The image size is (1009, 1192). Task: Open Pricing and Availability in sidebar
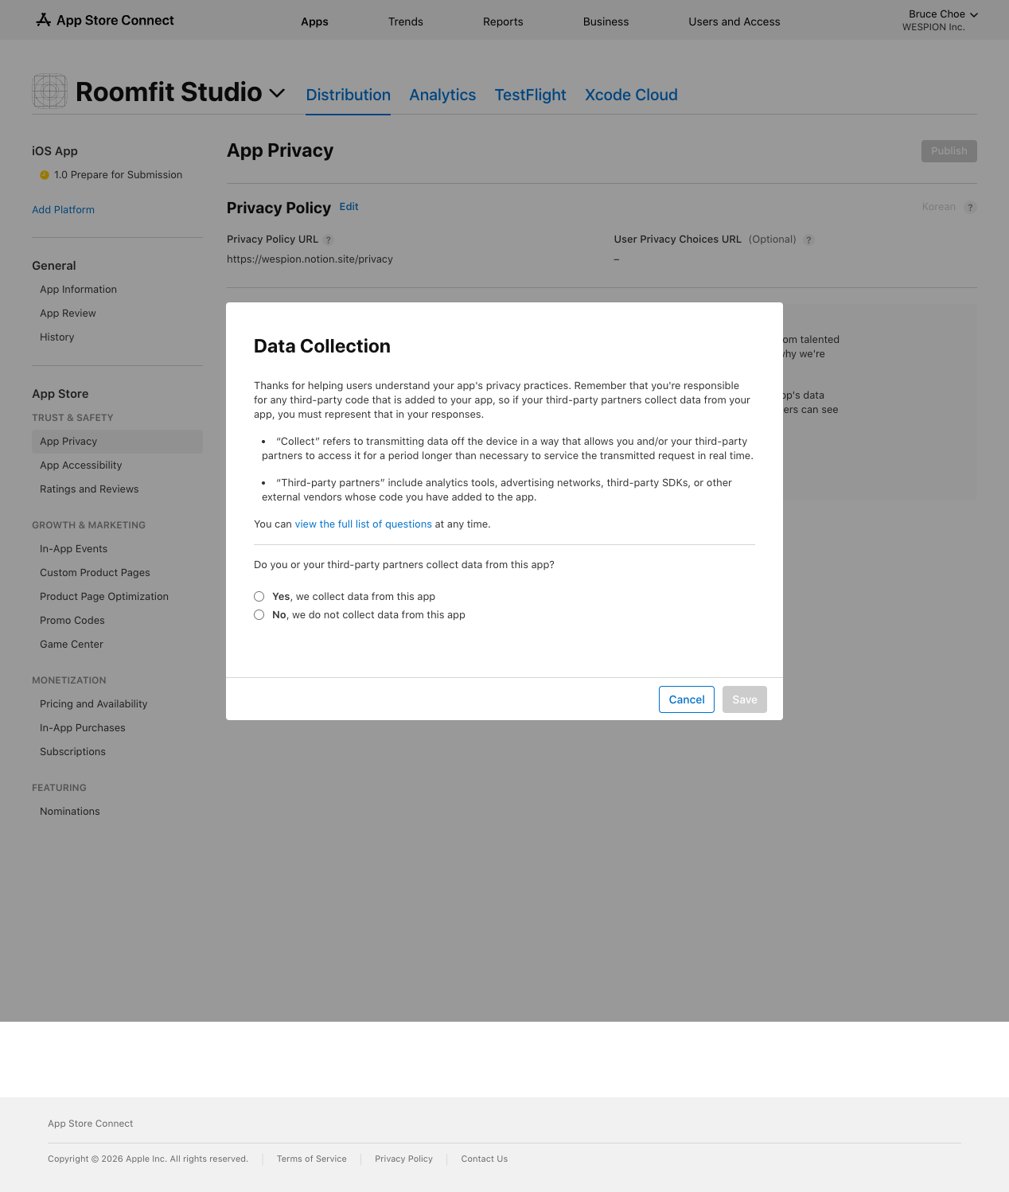click(x=93, y=704)
